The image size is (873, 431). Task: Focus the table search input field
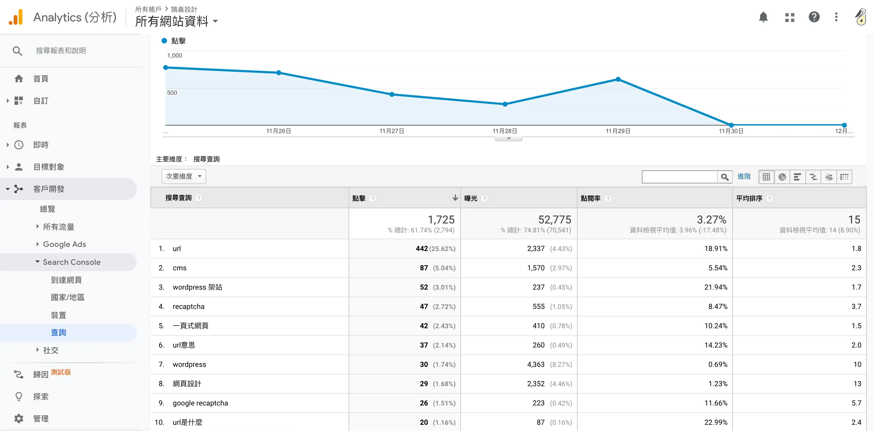679,177
